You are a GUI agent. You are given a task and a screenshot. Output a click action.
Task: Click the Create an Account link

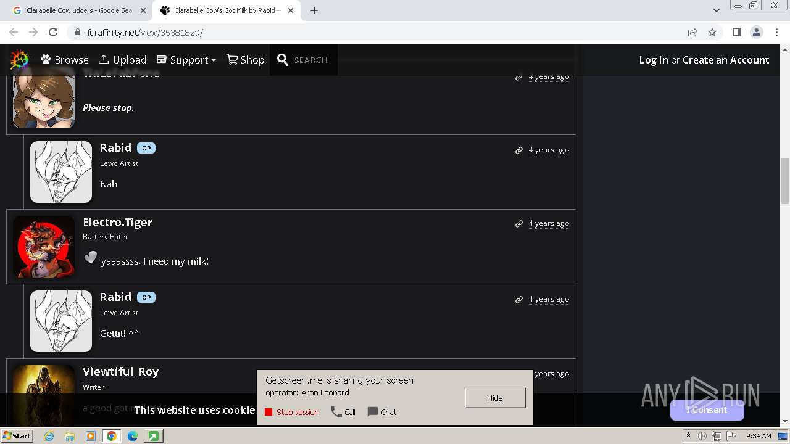726,60
